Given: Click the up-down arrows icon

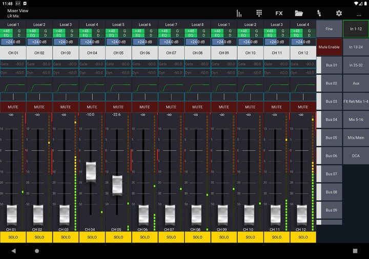Looking at the screenshot, I should [x=319, y=13].
